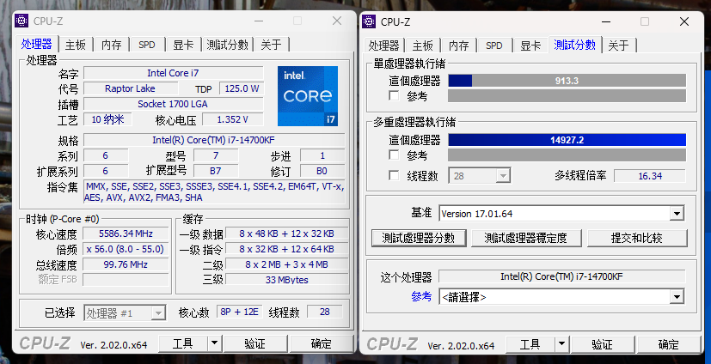Click 測試處理器分數 button
711x364 pixels.
coord(419,238)
